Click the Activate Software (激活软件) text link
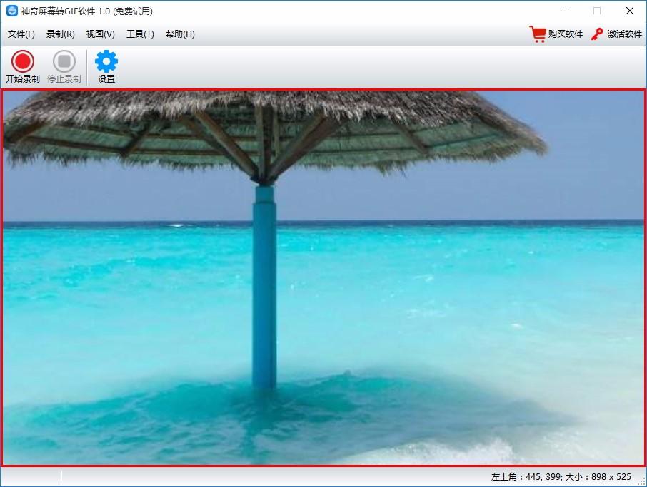The height and width of the screenshot is (487, 647). 625,34
